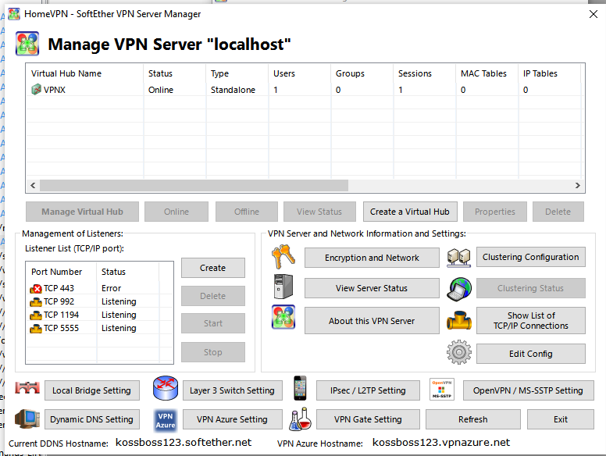Click the Refresh button
Image resolution: width=606 pixels, height=456 pixels.
[x=473, y=419]
